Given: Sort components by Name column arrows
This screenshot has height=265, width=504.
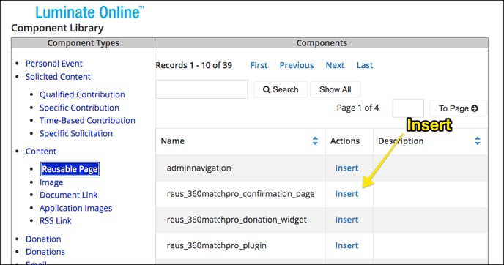Looking at the screenshot, I should coord(315,141).
